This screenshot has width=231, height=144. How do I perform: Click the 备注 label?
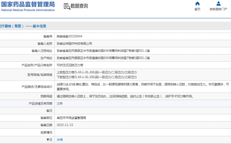tap(49, 111)
